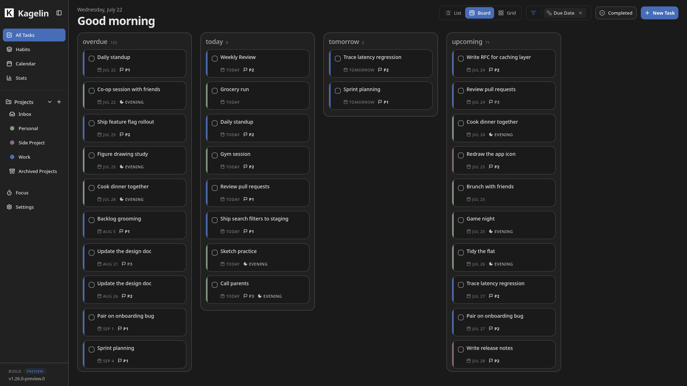Collapse the sidebar panel icon
The image size is (687, 386).
[59, 13]
